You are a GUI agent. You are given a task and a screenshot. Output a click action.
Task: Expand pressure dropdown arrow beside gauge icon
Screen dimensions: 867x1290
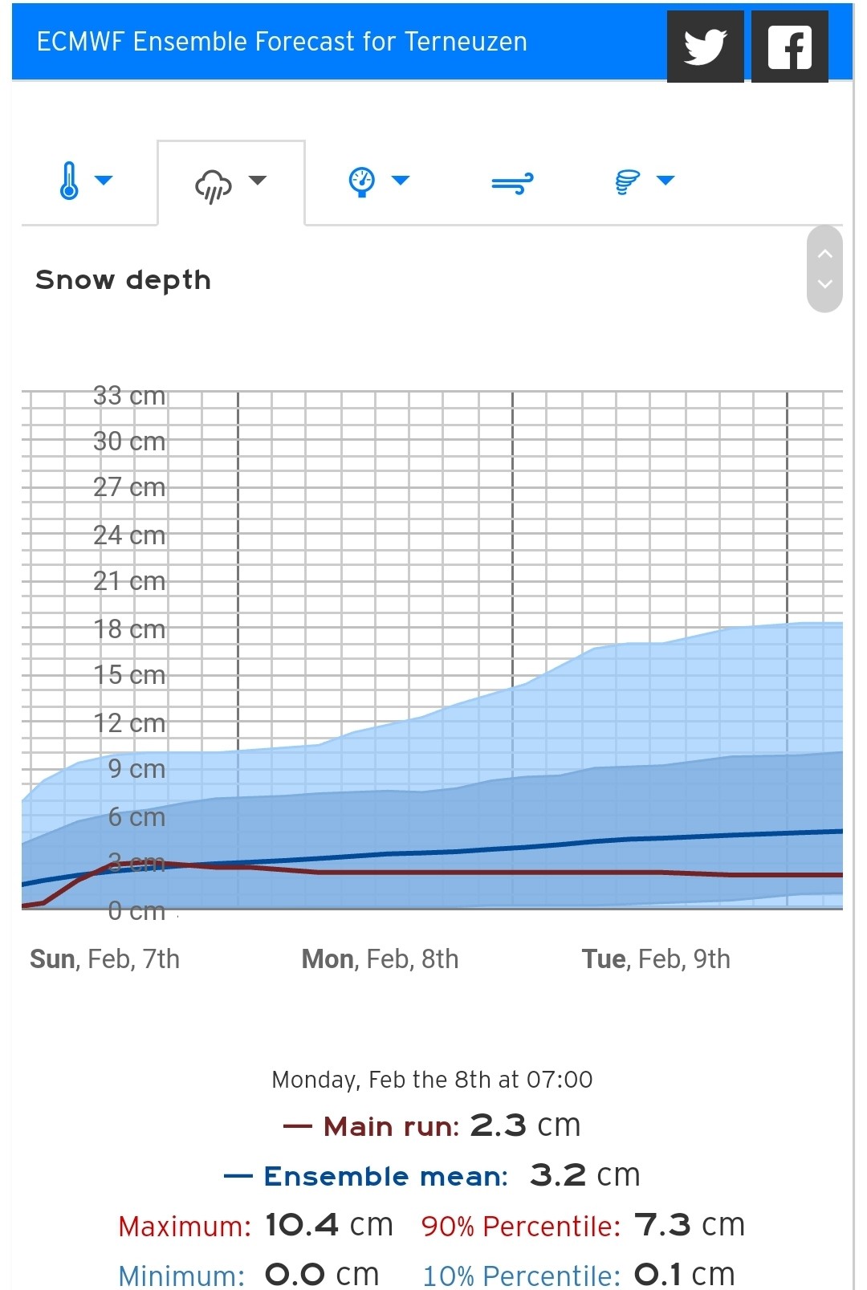(x=401, y=180)
